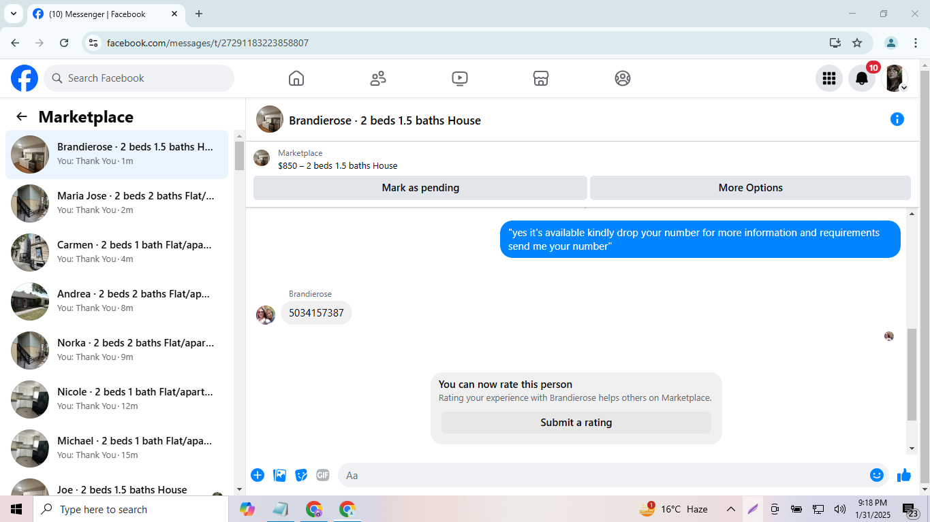Click the conversation list scrollbar thumb
930x522 pixels.
click(239, 156)
